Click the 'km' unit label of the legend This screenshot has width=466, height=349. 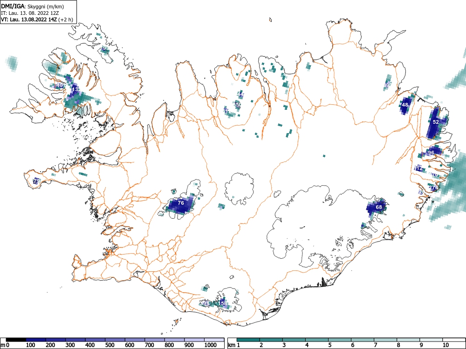[x=232, y=345]
